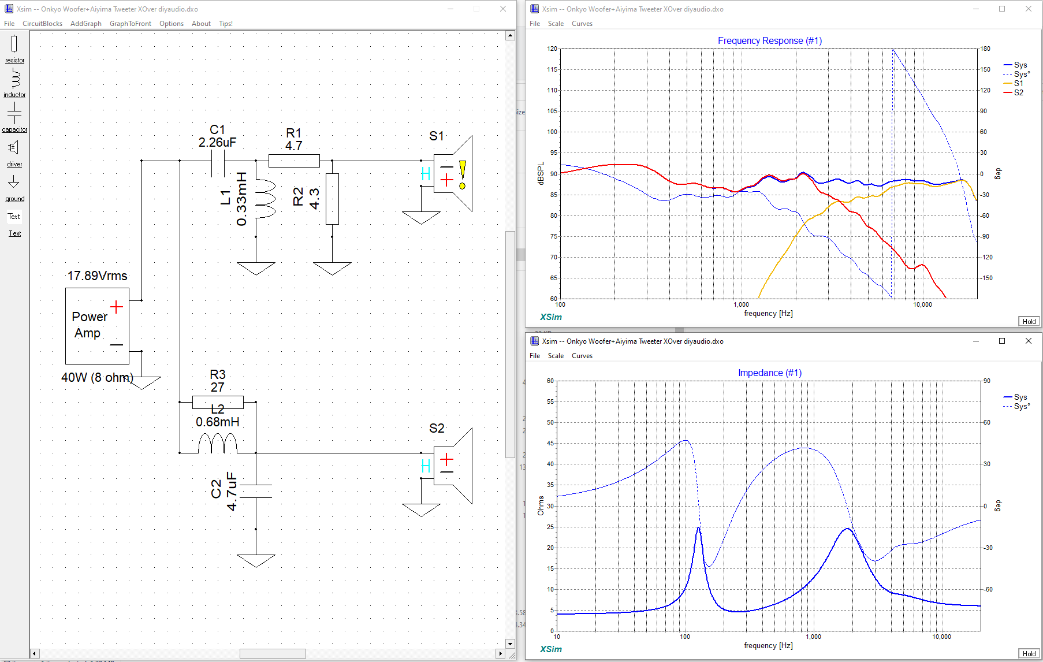This screenshot has height=662, width=1043.
Task: Click S1 legend entry in Frequency Response
Action: [1015, 83]
